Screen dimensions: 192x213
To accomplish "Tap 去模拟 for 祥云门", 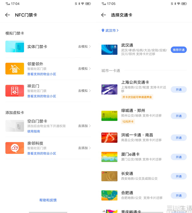I will click(x=84, y=91).
